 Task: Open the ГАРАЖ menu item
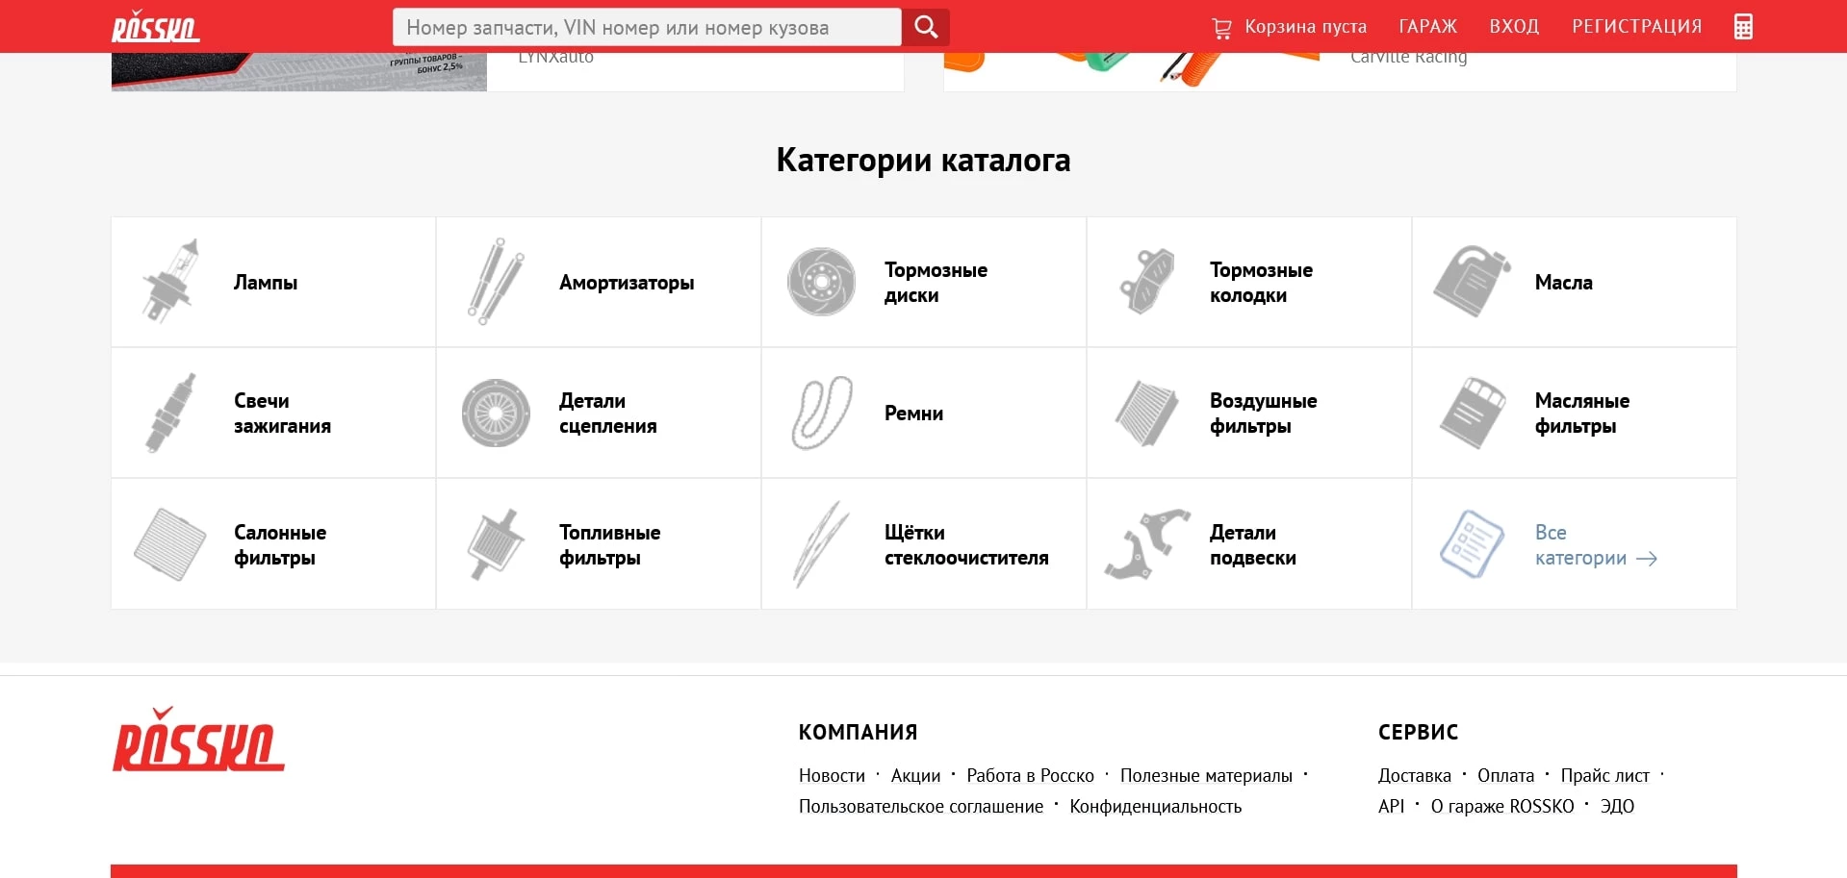click(1427, 27)
